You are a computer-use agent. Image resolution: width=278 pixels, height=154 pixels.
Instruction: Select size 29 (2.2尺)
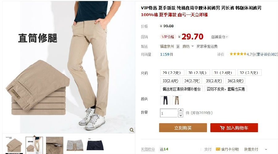click(x=172, y=73)
